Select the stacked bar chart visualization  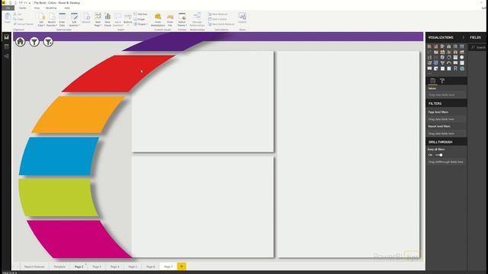pyautogui.click(x=429, y=46)
